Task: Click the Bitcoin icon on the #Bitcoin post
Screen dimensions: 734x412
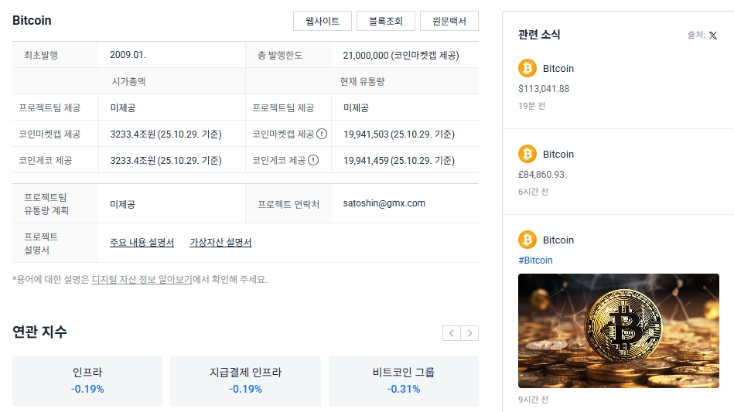Action: [x=527, y=240]
